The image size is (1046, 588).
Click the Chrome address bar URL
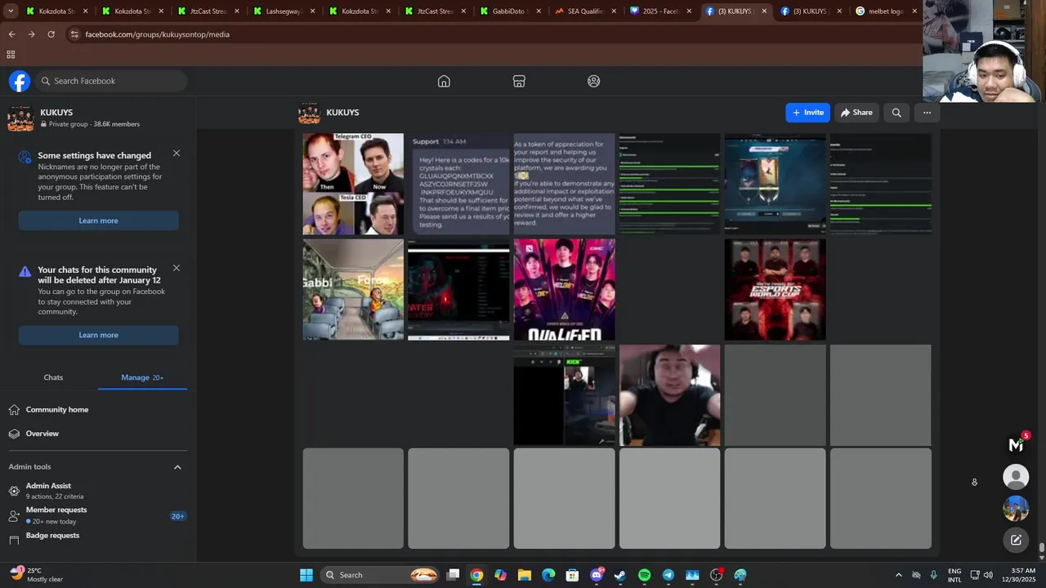point(158,34)
